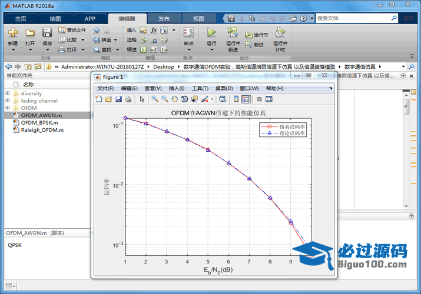Click the green percent comment icon
This screenshot has height=294, width=421.
click(x=144, y=40)
